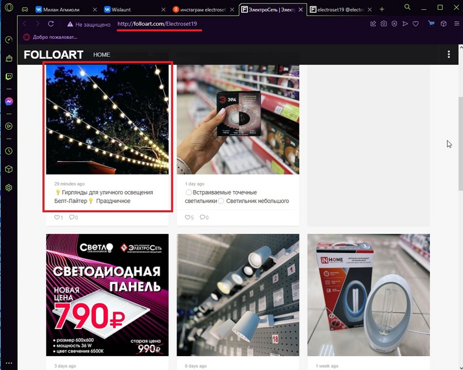The height and width of the screenshot is (370, 463).
Task: Click heart icon with 1 like
Action: [x=57, y=217]
